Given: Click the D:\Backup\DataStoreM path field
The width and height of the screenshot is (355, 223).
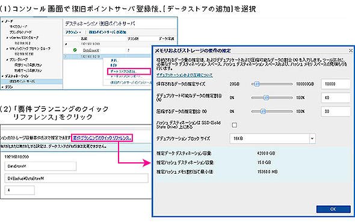Looking at the screenshot, I should click(x=76, y=178).
